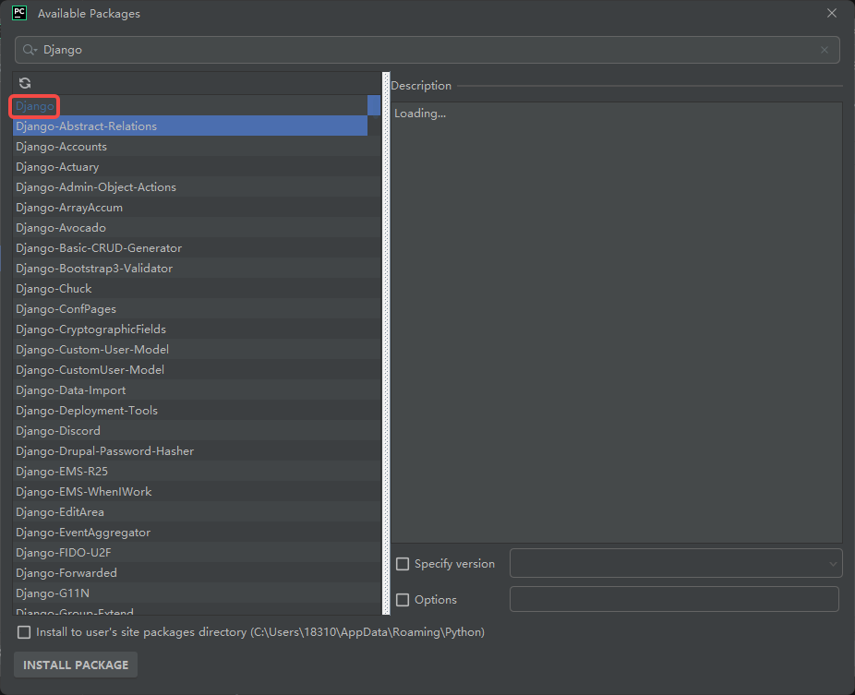The width and height of the screenshot is (855, 695).
Task: Click the package list vertical scrollbar
Action: point(374,105)
